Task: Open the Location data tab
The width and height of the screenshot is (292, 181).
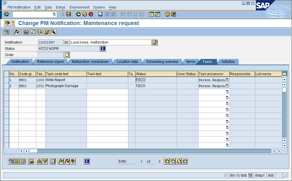Action: pyautogui.click(x=127, y=62)
